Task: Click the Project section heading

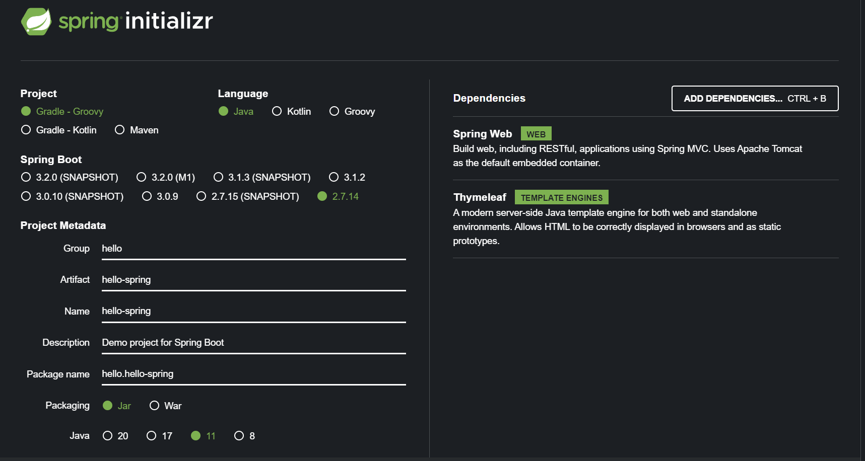Action: click(38, 94)
